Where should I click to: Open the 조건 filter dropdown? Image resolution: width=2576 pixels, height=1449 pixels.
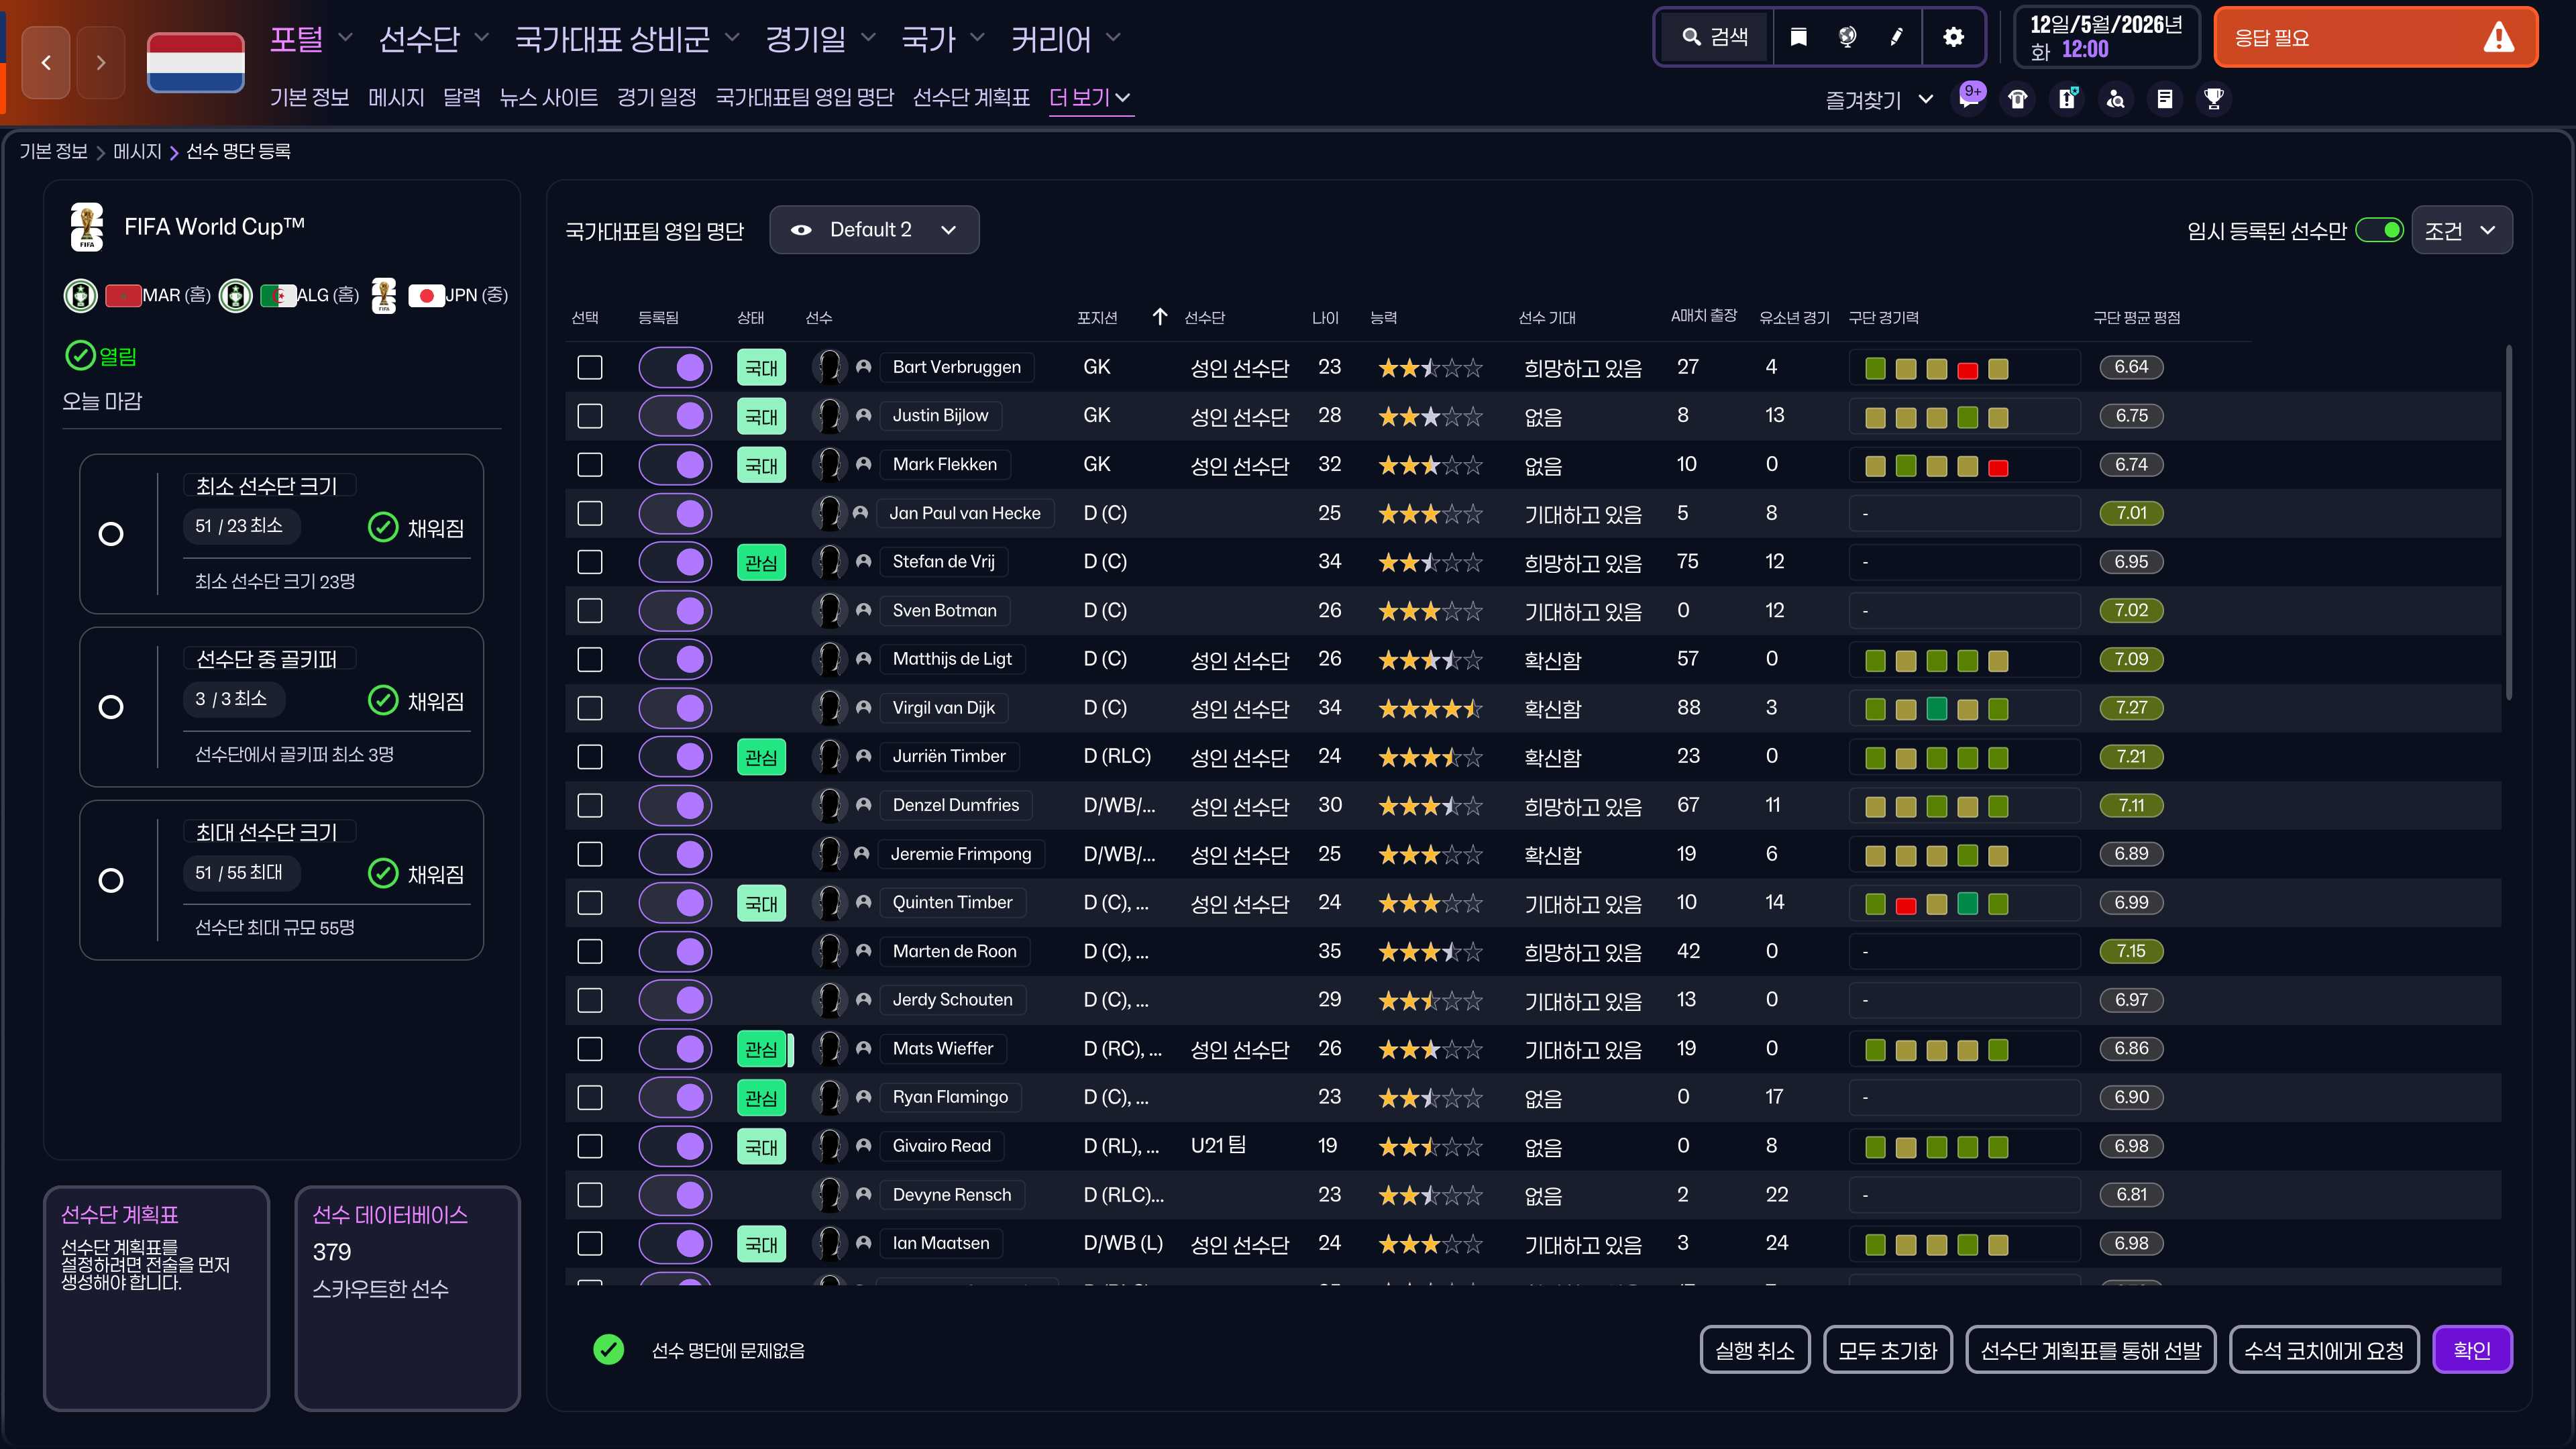(2461, 231)
